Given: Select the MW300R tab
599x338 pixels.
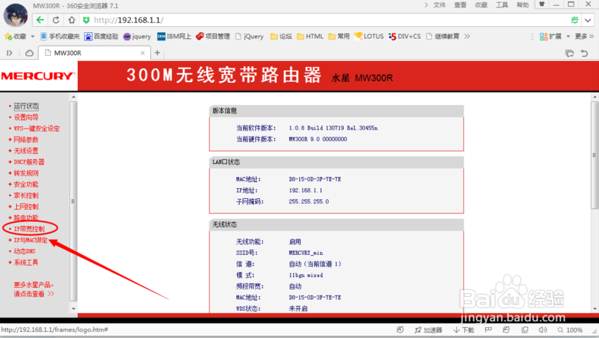Looking at the screenshot, I should click(94, 53).
